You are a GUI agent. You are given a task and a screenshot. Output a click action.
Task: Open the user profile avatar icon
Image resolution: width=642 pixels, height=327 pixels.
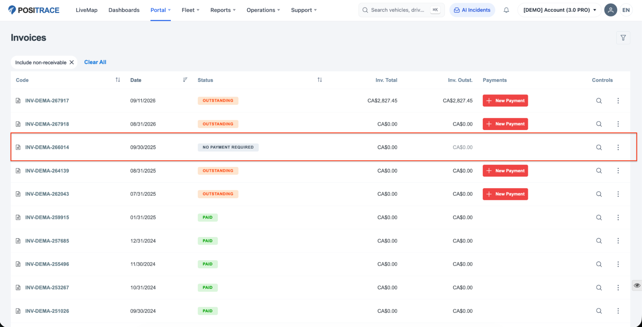pyautogui.click(x=611, y=10)
